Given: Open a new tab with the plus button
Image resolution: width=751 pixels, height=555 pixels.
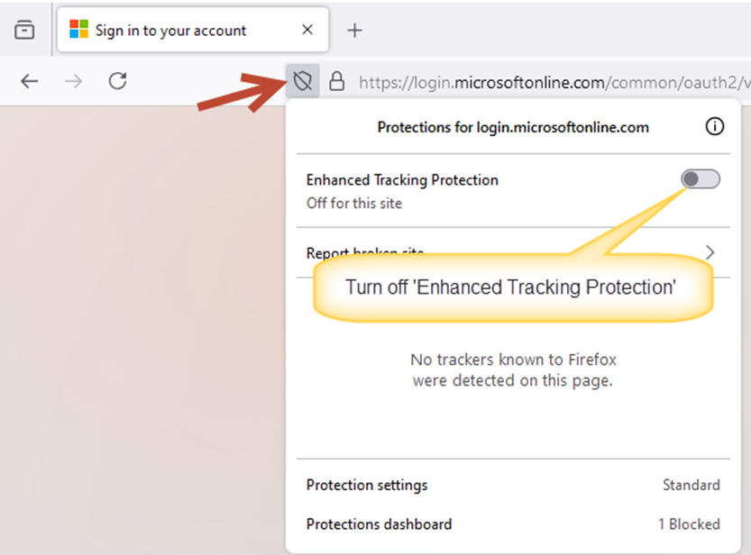Looking at the screenshot, I should pos(354,31).
